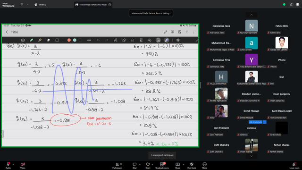Viewport: 302px width, 170px height.
Task: Click Ask to unmute on Dendi Hidayat
Action: pyautogui.click(x=256, y=122)
